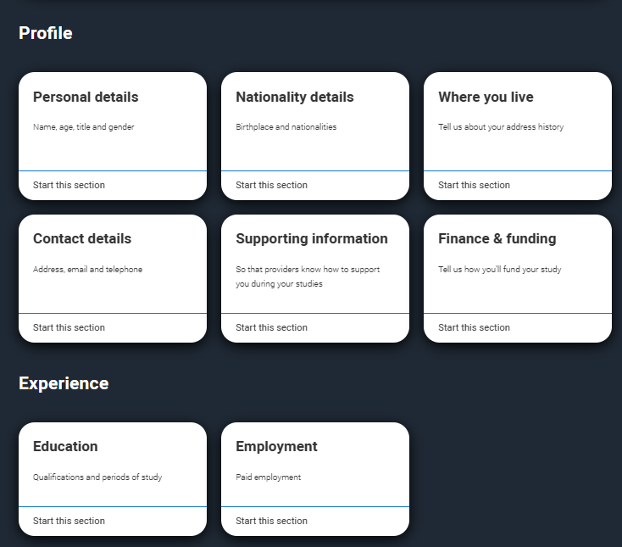
Task: Click the 'Qualifications and periods of study' text
Action: click(97, 477)
